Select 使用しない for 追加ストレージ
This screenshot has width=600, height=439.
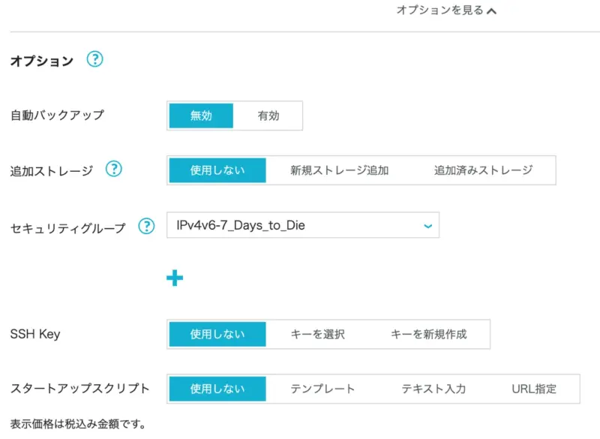(217, 170)
